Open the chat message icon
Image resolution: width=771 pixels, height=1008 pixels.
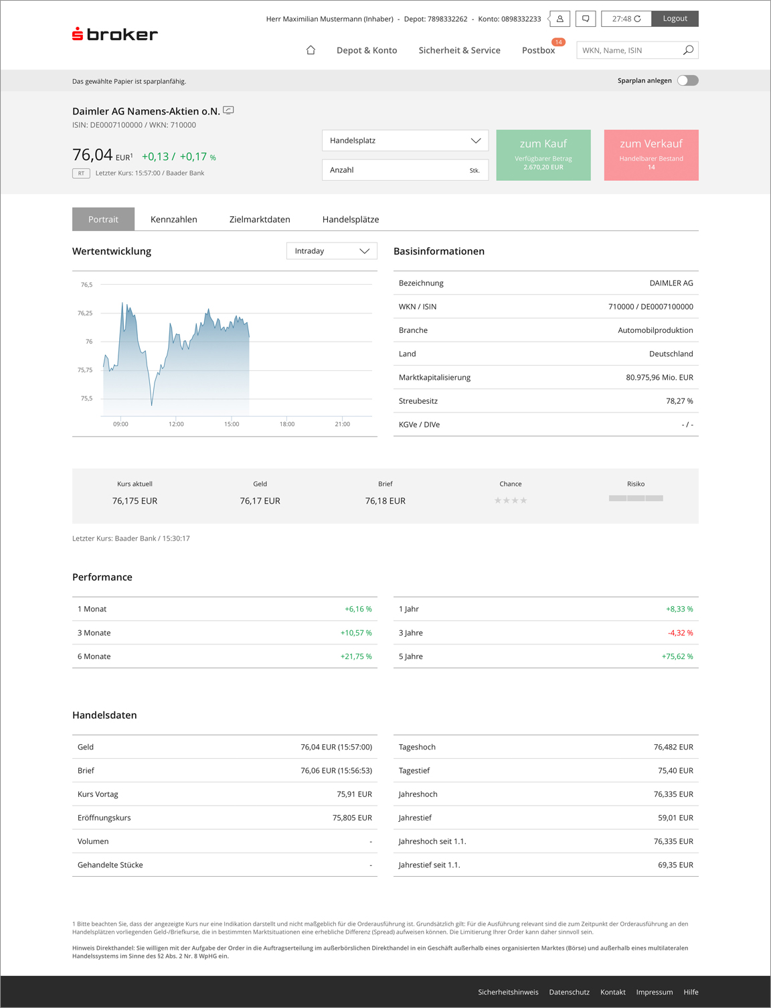tap(586, 19)
